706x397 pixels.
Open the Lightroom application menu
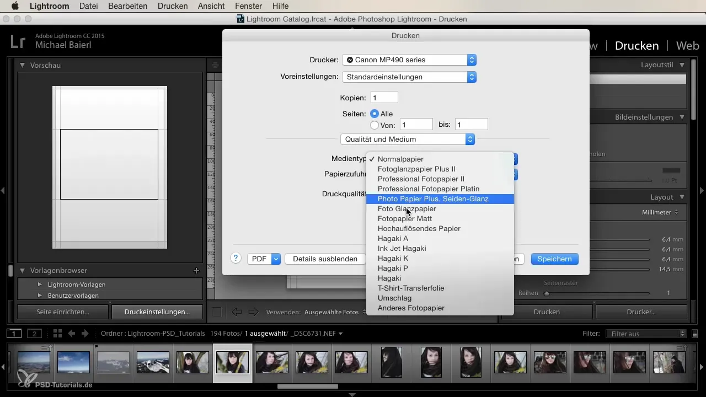(x=49, y=6)
